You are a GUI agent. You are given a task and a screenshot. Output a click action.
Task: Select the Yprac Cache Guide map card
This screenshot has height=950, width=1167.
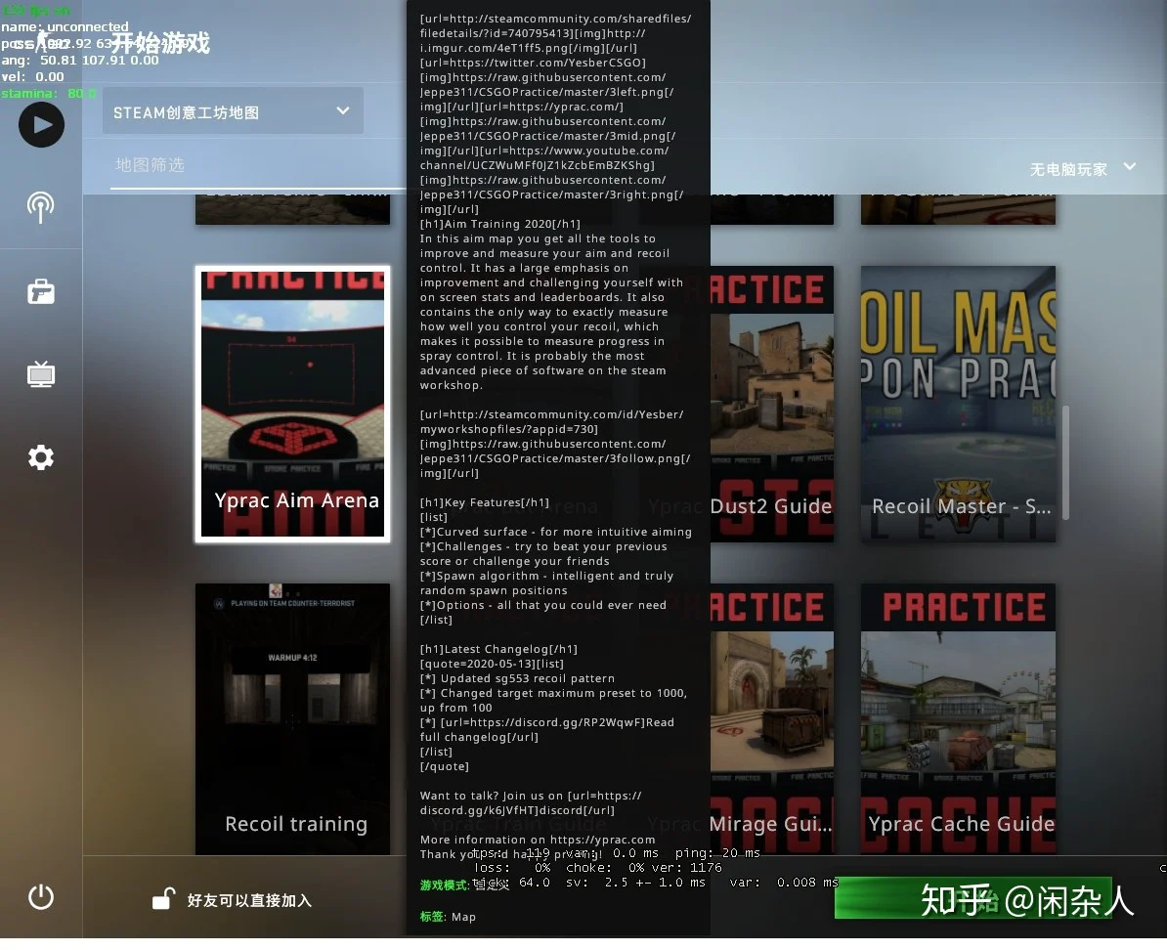[x=958, y=719]
